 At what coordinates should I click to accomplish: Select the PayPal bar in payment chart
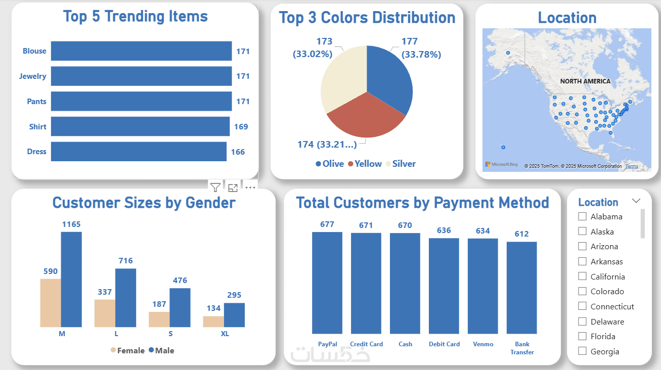327,283
